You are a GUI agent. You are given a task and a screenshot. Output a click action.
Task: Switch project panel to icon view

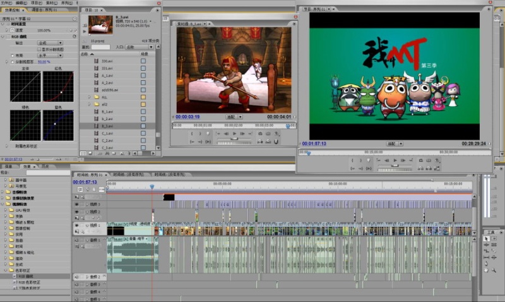[x=90, y=154]
